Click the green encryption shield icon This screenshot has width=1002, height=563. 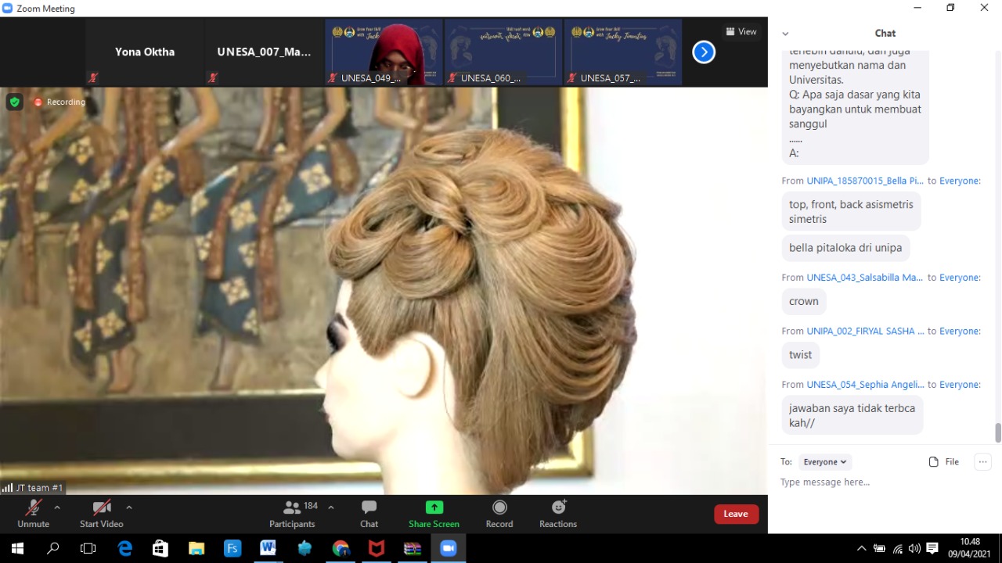[14, 102]
